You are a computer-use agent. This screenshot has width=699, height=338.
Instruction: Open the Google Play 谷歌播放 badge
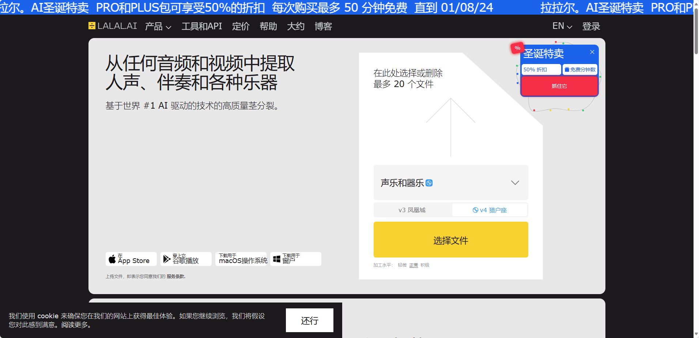tap(186, 259)
